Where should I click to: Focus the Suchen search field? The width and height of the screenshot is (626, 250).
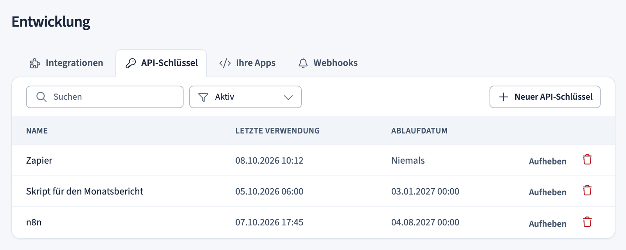105,97
